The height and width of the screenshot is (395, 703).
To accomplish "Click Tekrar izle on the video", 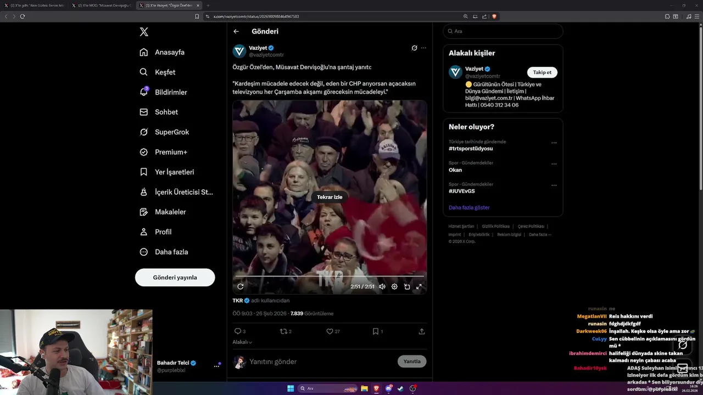I will point(330,197).
